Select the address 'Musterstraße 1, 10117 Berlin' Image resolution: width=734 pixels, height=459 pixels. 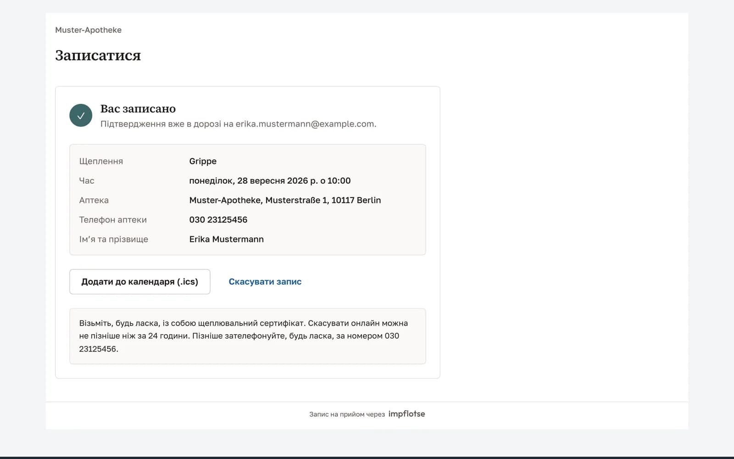point(323,200)
